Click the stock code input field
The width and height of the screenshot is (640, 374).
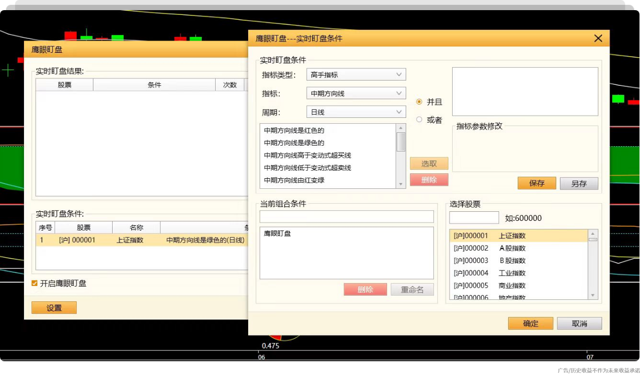[x=473, y=218]
